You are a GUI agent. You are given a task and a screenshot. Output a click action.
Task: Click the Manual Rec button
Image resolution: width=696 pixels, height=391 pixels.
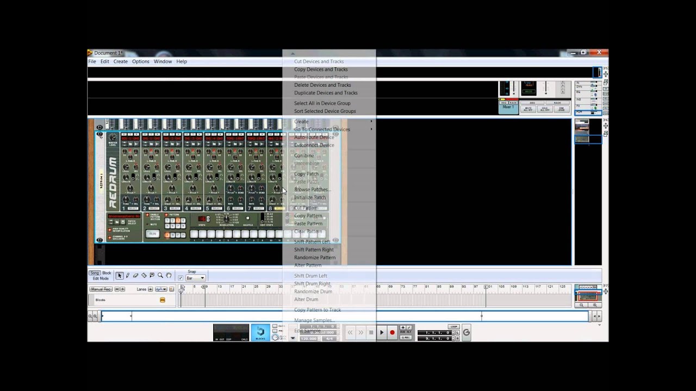coord(101,289)
